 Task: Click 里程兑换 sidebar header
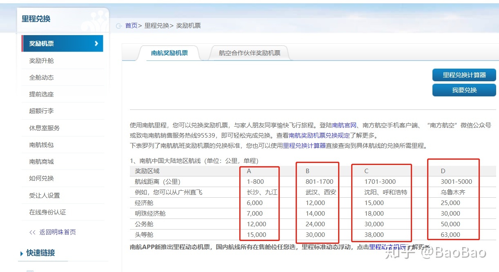coord(36,19)
